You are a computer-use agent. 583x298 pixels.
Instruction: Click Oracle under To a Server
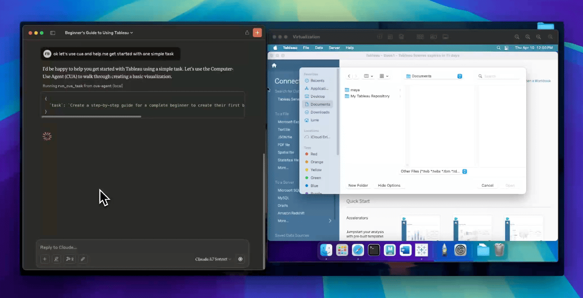click(x=283, y=206)
